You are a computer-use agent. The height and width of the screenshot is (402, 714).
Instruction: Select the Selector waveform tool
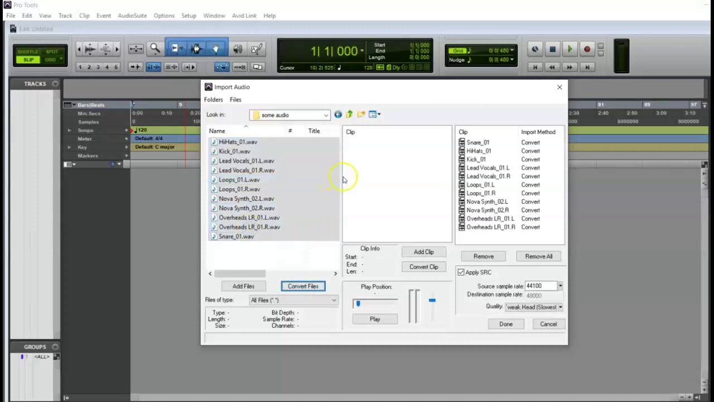(196, 49)
